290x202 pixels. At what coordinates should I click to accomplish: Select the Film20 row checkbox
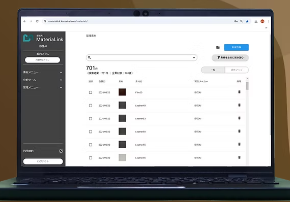(91, 92)
